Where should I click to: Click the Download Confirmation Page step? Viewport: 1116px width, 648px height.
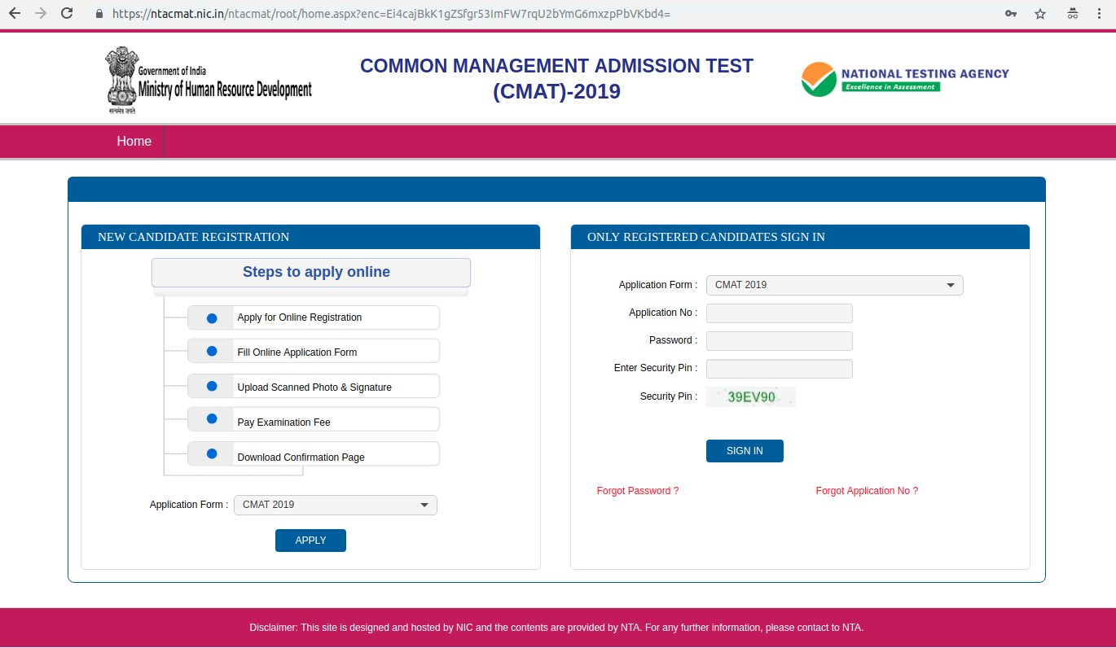coord(314,454)
